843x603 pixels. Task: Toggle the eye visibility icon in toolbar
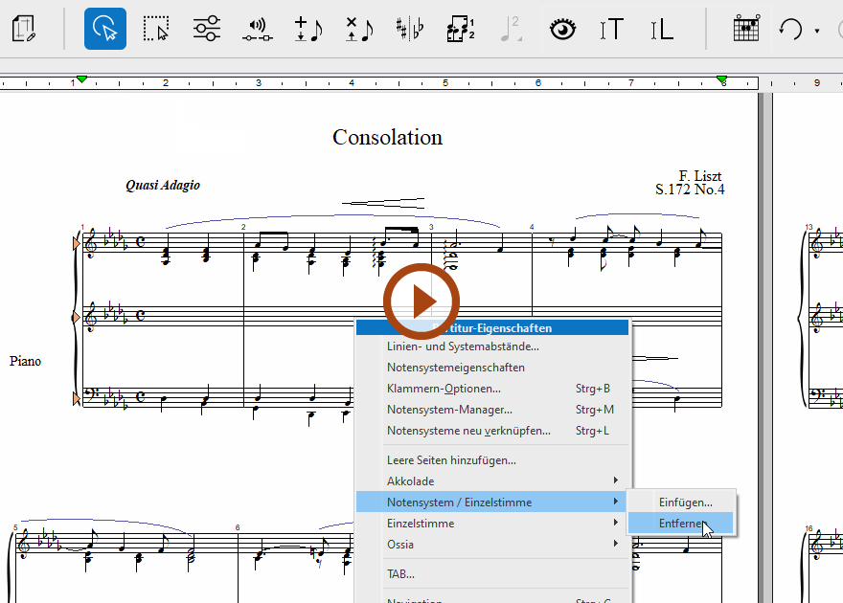562,29
